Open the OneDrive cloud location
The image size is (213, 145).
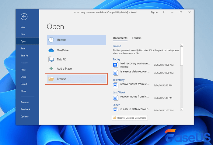[x=51, y=50]
